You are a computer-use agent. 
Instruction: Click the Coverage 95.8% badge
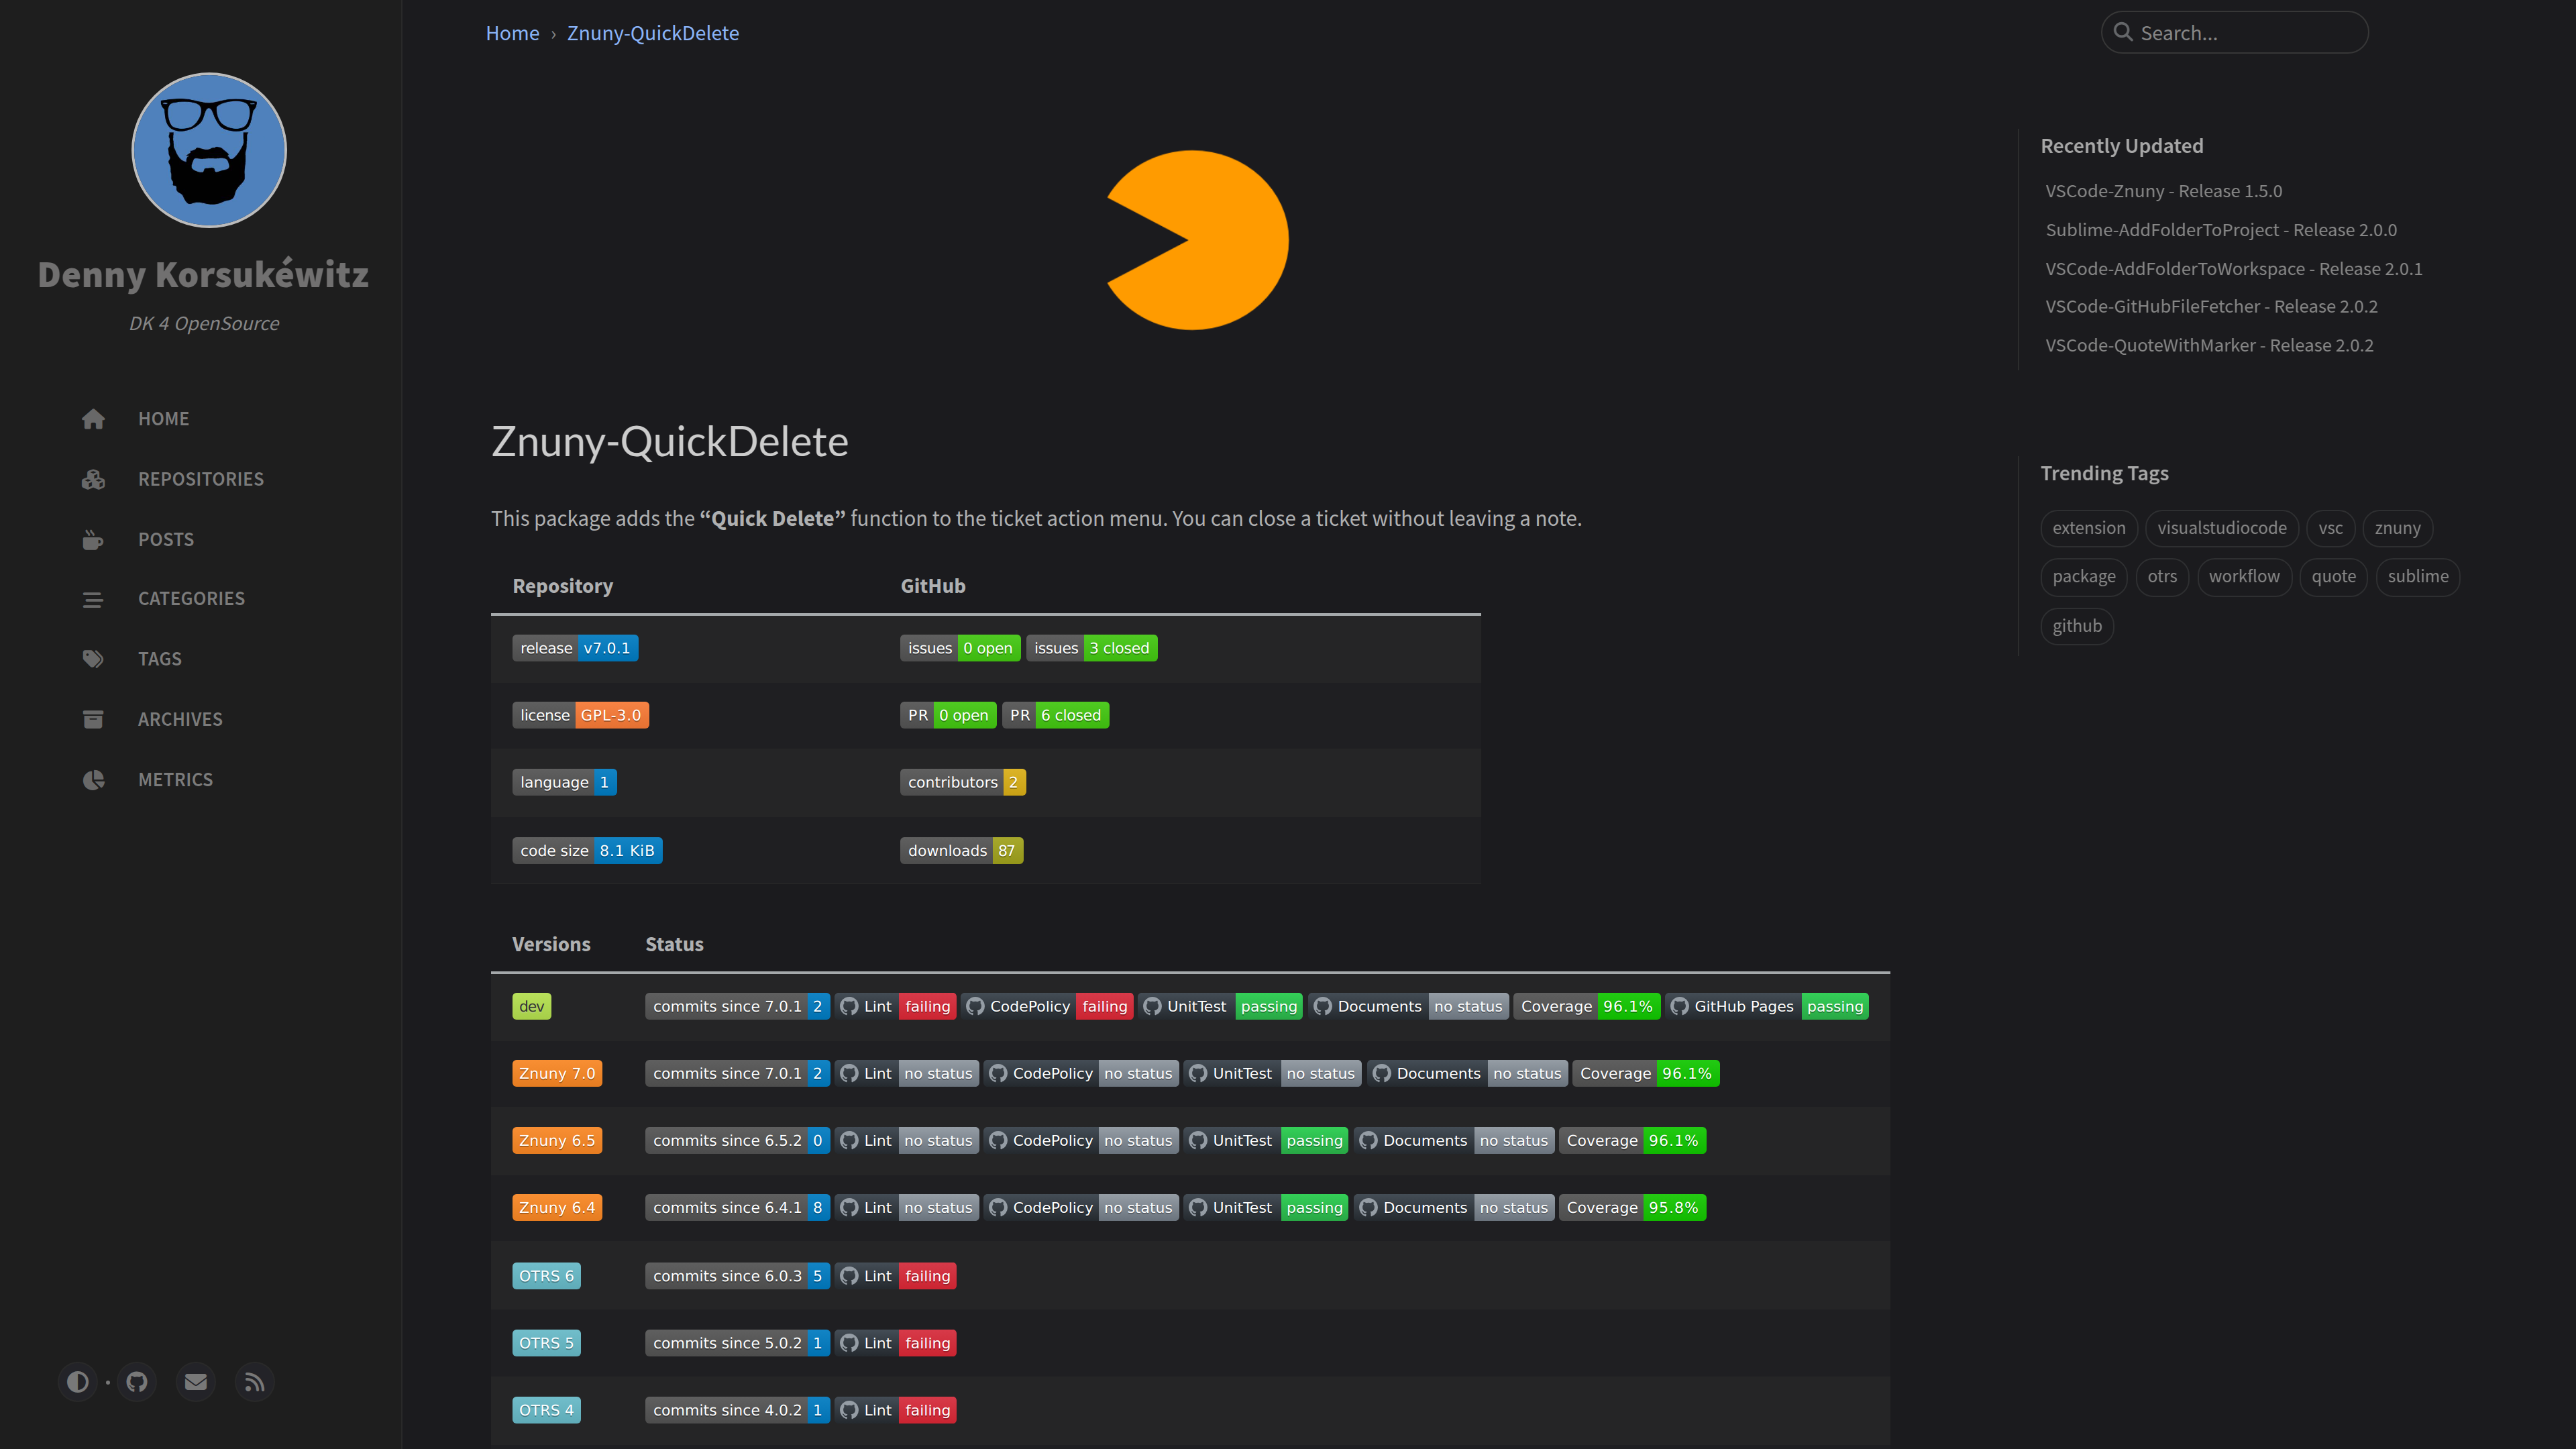pyautogui.click(x=1633, y=1207)
